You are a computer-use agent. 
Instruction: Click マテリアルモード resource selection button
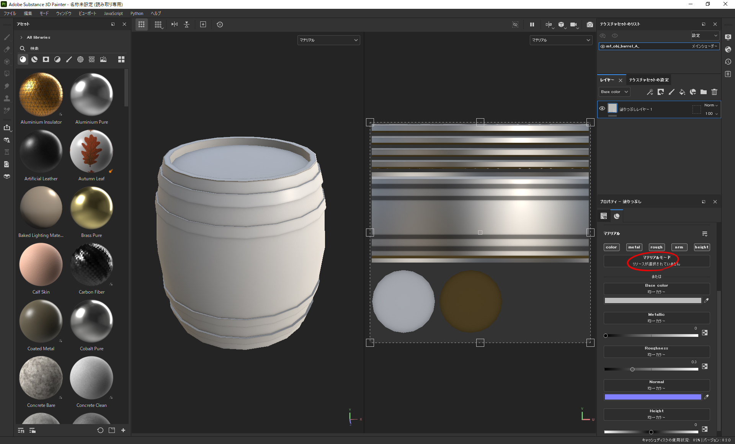tap(657, 261)
